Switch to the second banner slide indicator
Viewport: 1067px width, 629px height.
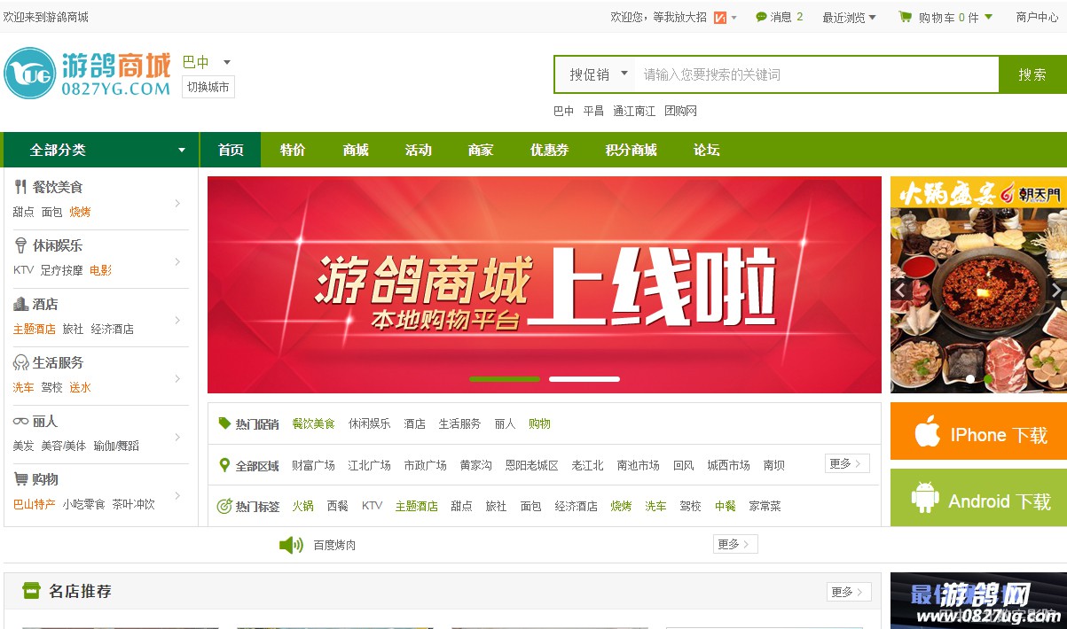coord(584,379)
